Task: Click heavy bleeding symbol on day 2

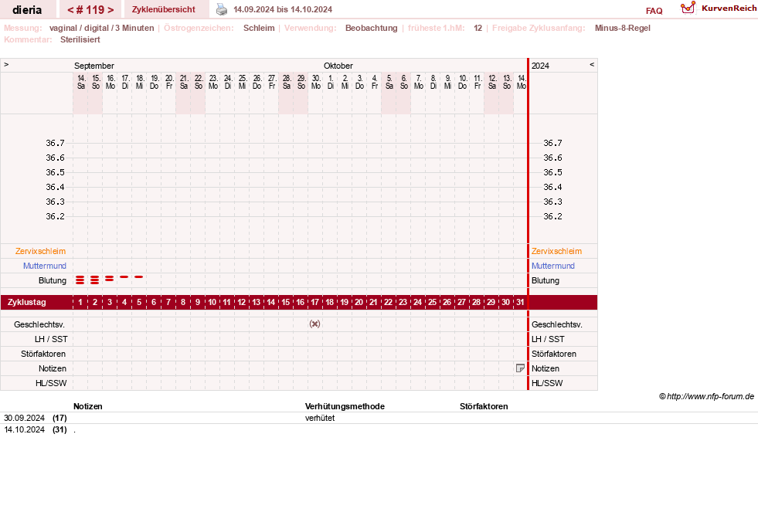Action: click(x=95, y=280)
